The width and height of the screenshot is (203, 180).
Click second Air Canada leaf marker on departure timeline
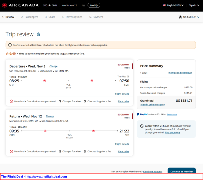92,81
